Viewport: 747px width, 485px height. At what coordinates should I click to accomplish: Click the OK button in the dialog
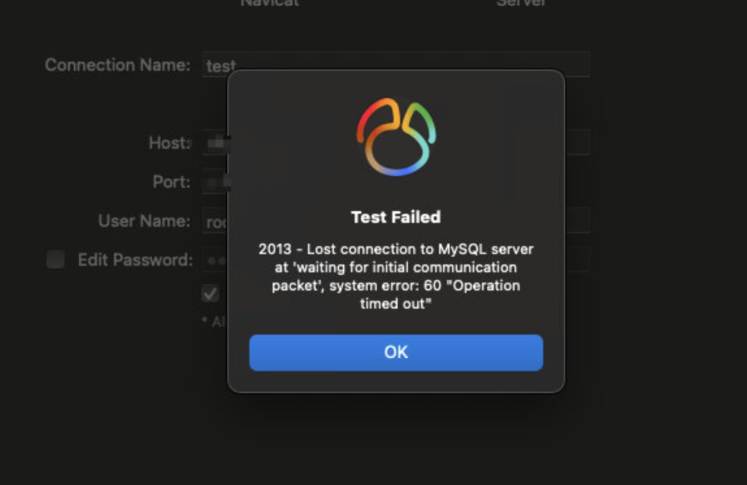click(x=396, y=353)
